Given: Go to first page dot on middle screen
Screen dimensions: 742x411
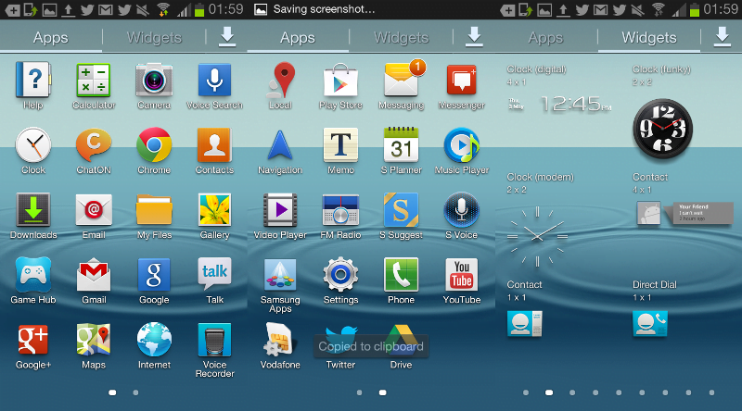Looking at the screenshot, I should pyautogui.click(x=360, y=392).
